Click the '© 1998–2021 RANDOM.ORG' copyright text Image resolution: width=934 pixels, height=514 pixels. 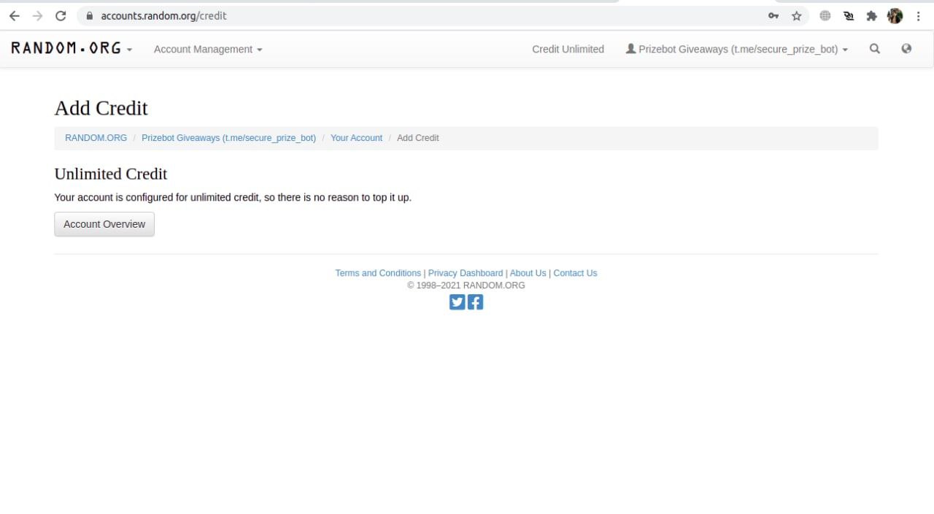[466, 285]
